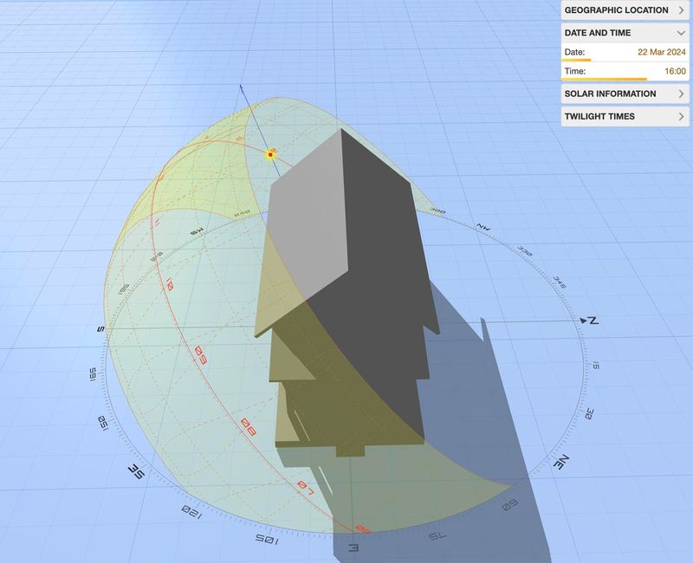The image size is (693, 563).
Task: Expand the Solar Information panel
Action: point(625,94)
